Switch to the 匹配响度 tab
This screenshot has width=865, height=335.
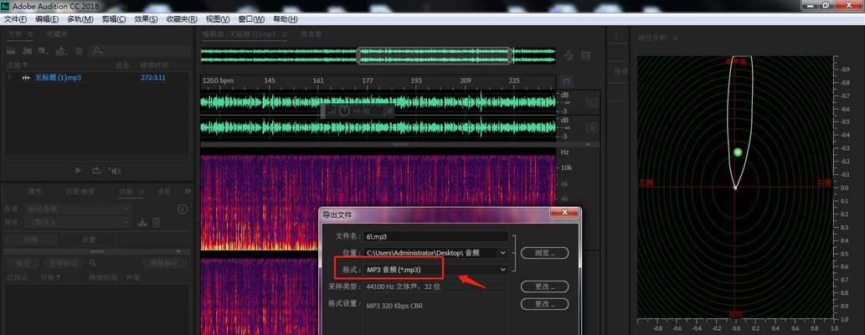[80, 192]
